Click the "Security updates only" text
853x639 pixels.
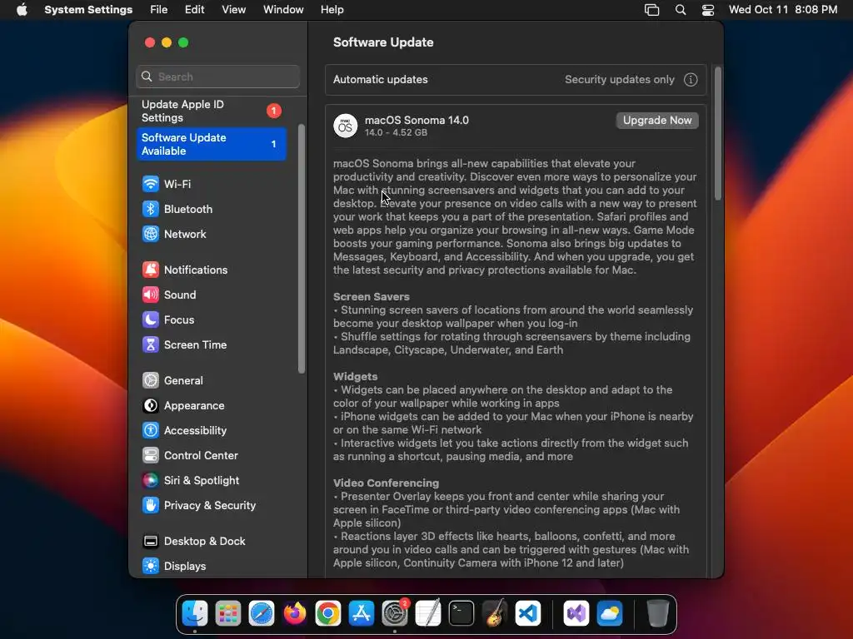pos(619,80)
